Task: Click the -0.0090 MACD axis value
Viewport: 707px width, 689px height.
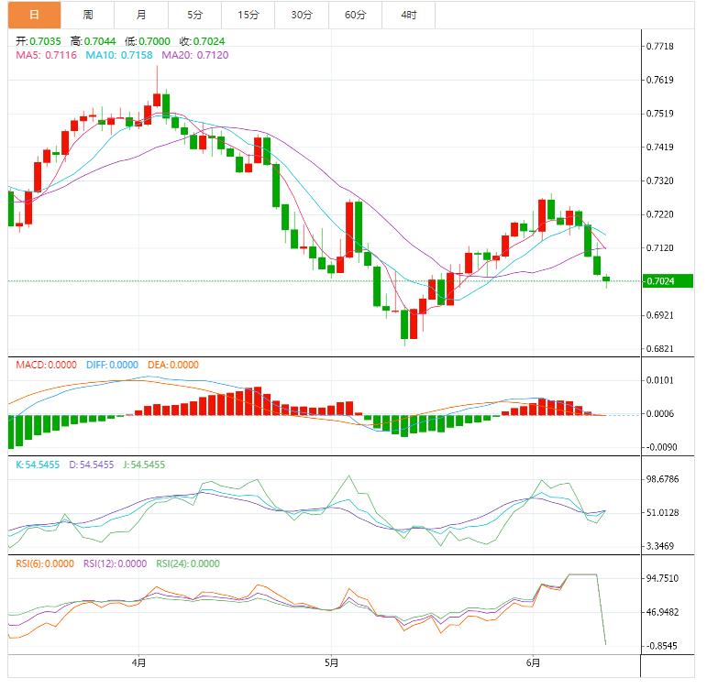Action: pos(661,447)
